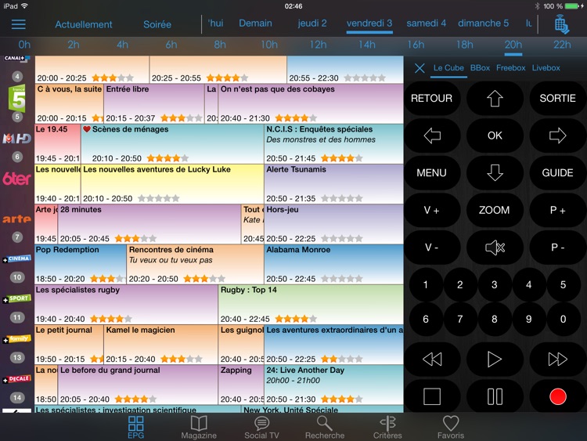
Task: Tap digit 0 on the keypad
Action: click(x=563, y=320)
